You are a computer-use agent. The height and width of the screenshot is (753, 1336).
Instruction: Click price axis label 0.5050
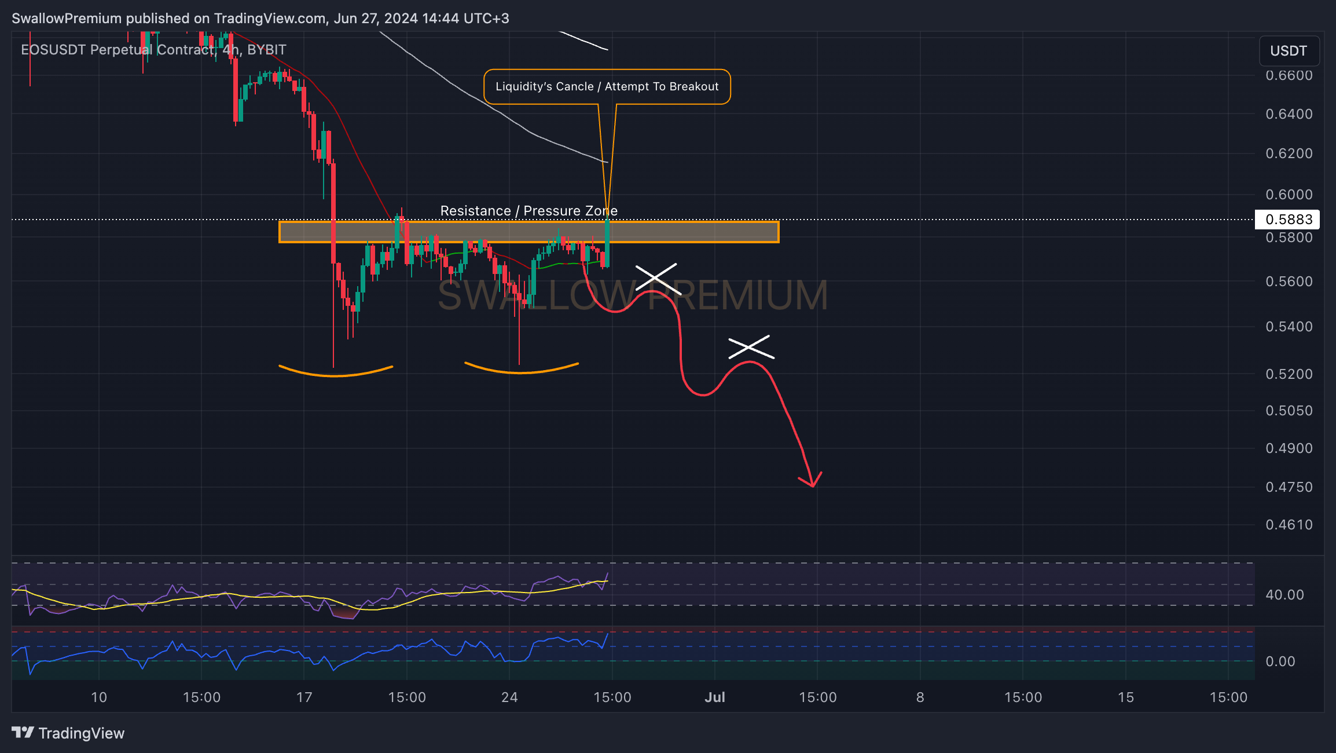click(x=1289, y=411)
